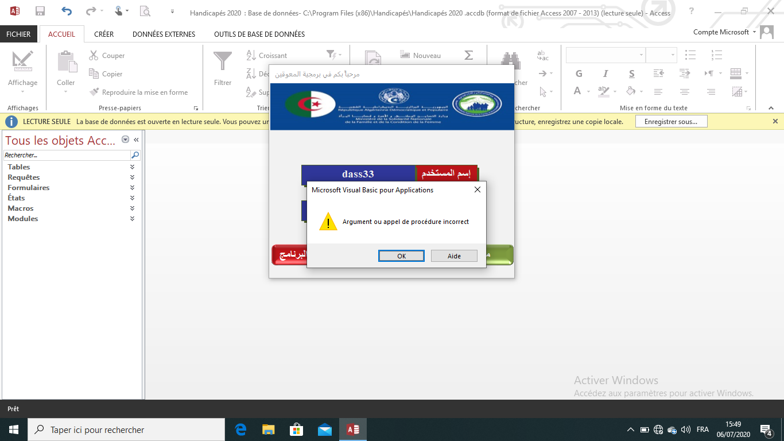This screenshot has height=441, width=784.
Task: Open the Affichage view dropdown arrow
Action: coord(23,91)
